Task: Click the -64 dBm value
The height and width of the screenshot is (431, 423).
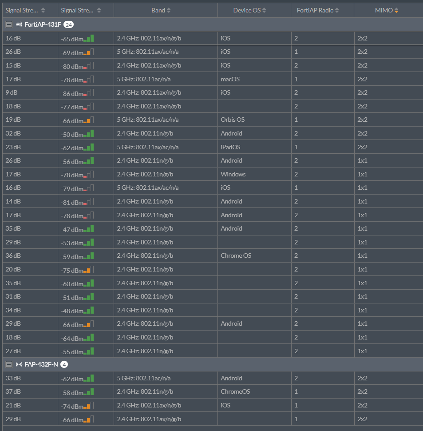Action: (x=72, y=339)
